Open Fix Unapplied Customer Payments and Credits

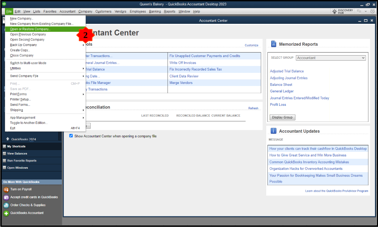coord(205,56)
